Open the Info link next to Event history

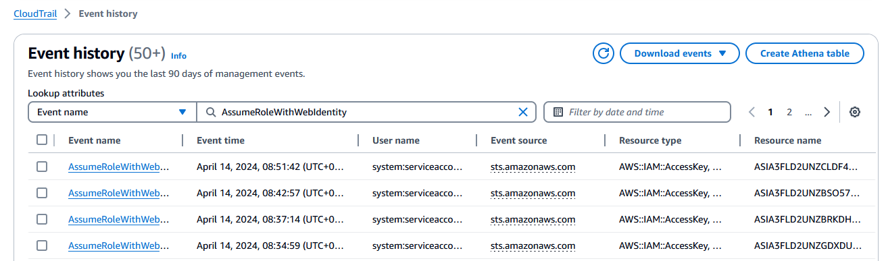[178, 56]
